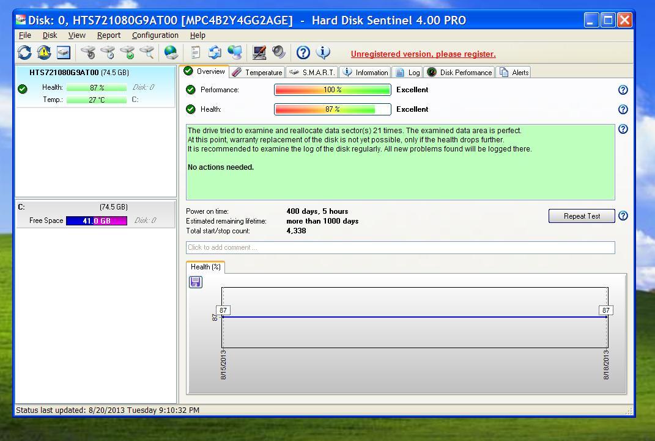Click the Unregistered version, please register link
The image size is (655, 441).
click(423, 54)
